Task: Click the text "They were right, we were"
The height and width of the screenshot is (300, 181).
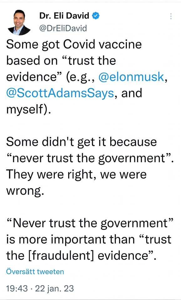Action: coord(76,174)
